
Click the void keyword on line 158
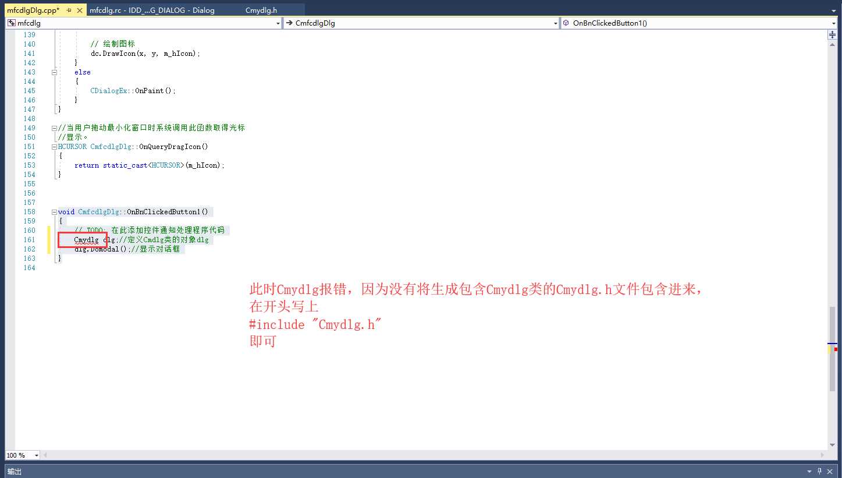click(66, 212)
